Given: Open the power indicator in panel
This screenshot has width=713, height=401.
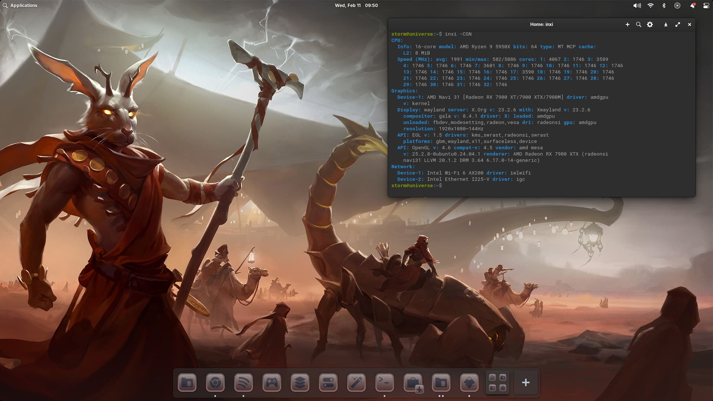Looking at the screenshot, I should pos(677,6).
